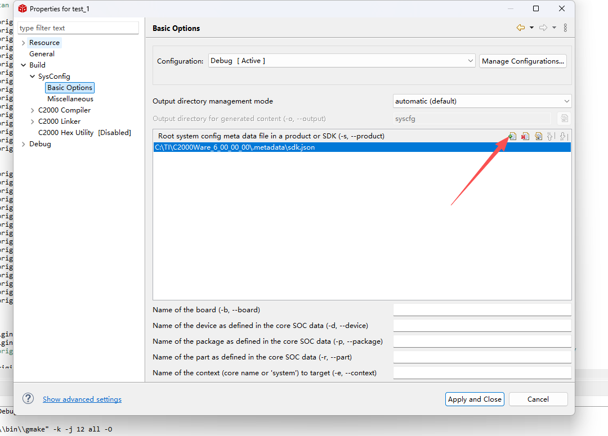Viewport: 608px width, 436px height.
Task: Click Apply and Close
Action: click(x=475, y=399)
